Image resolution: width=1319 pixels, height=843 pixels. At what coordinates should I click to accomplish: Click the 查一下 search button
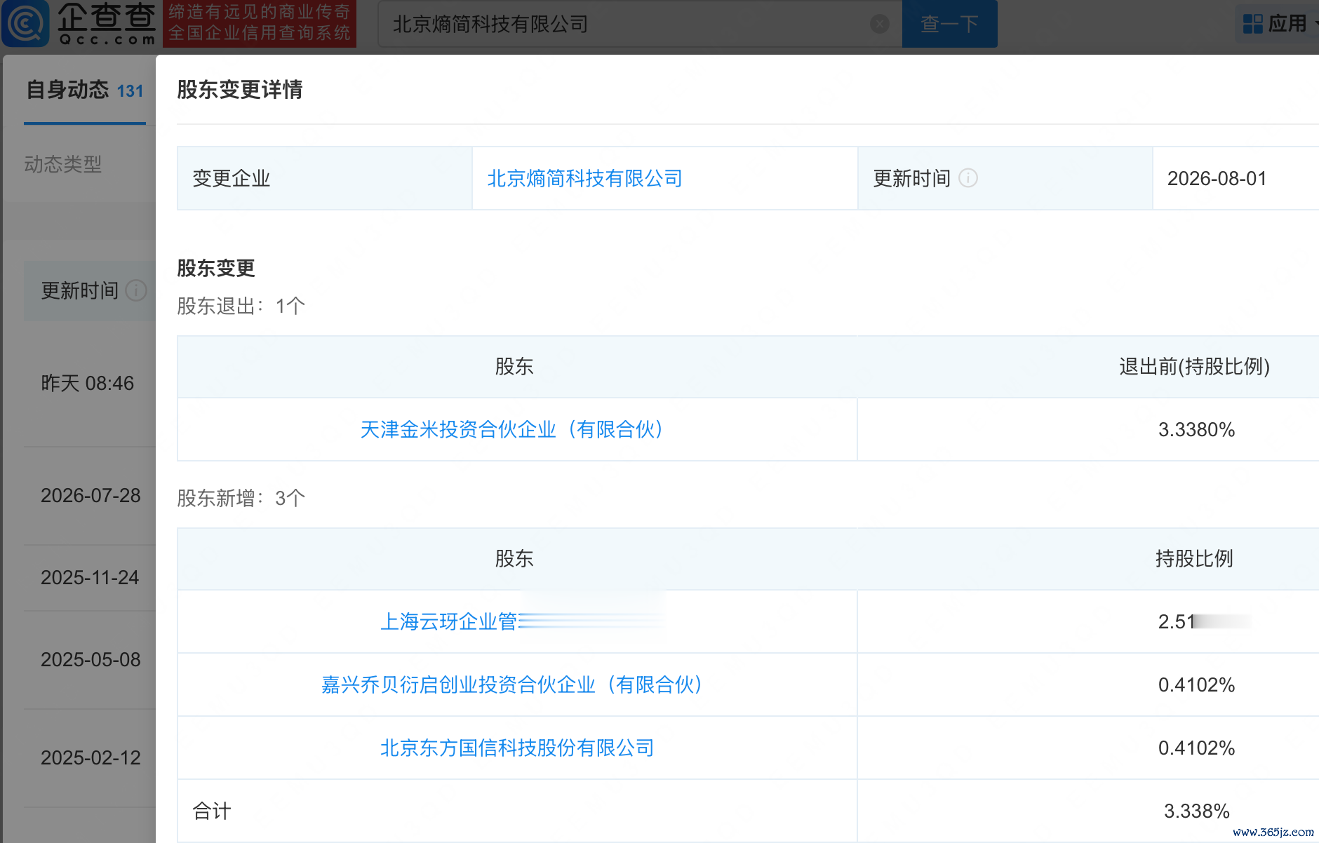tap(949, 24)
